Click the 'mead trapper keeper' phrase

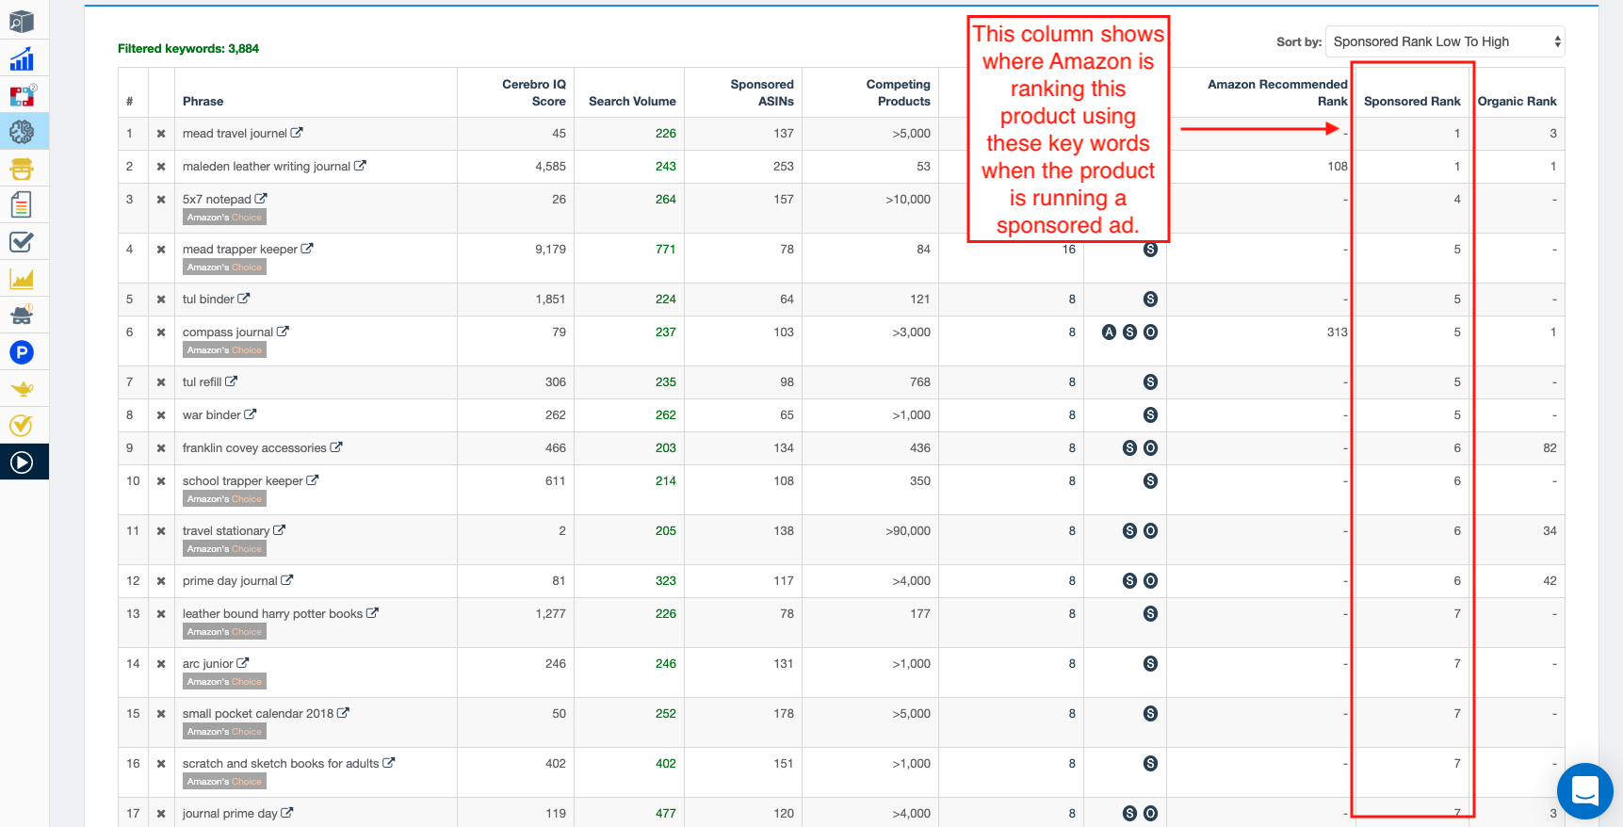239,250
